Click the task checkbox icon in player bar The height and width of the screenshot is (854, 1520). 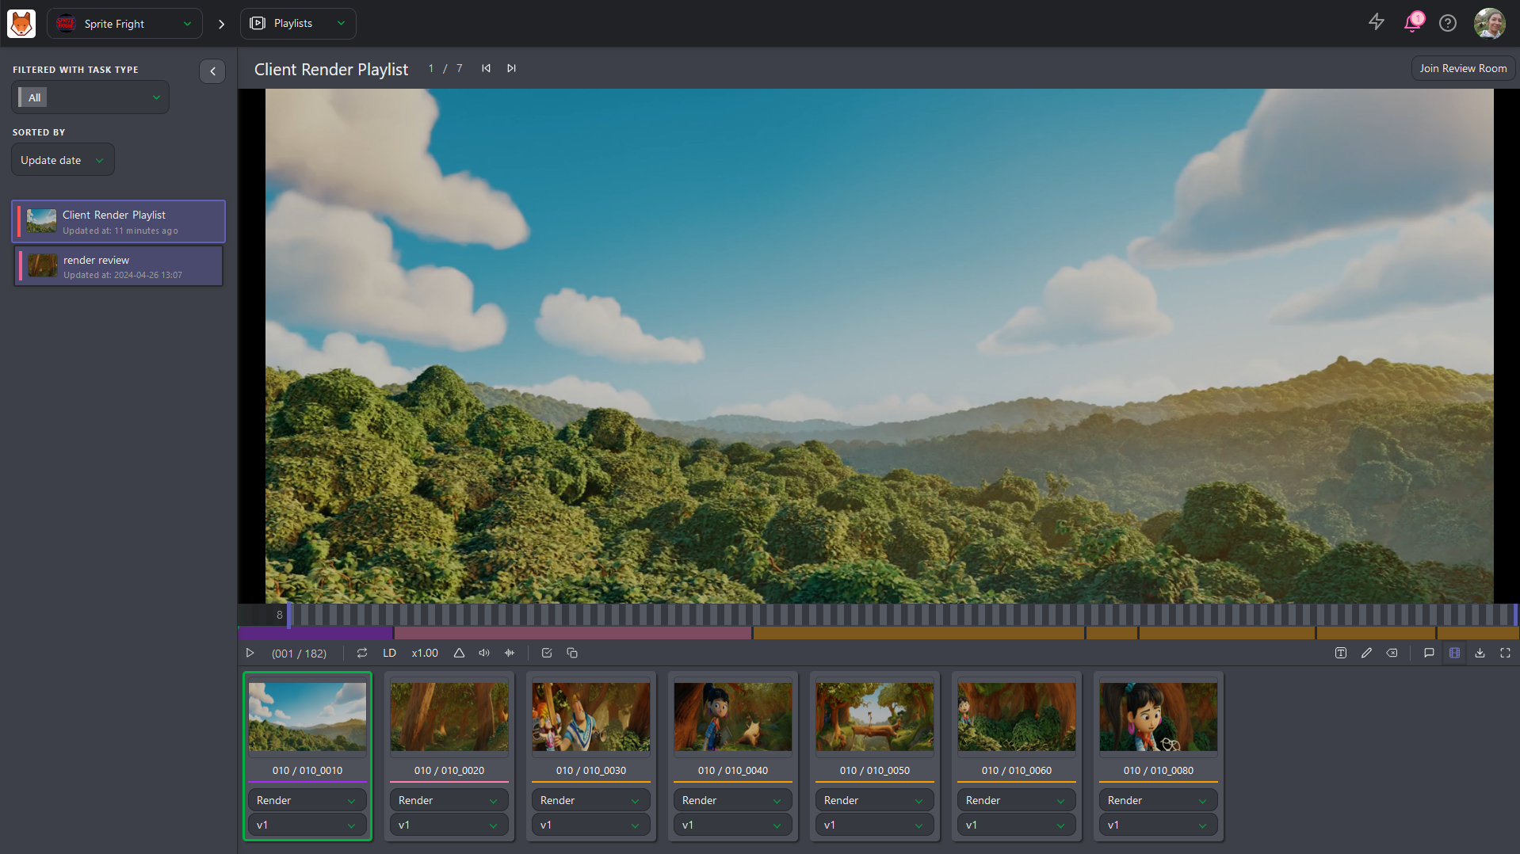tap(547, 653)
